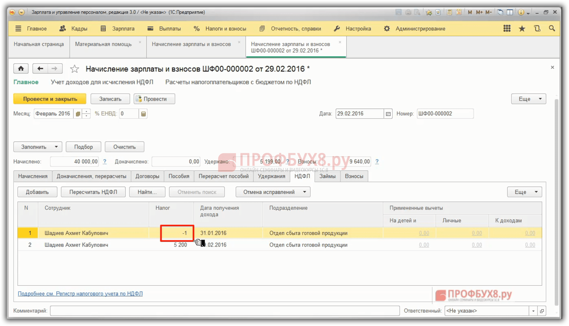Click the Home page icon button

click(x=21, y=69)
